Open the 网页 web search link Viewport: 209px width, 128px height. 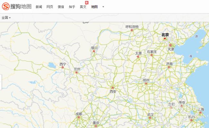(50, 7)
